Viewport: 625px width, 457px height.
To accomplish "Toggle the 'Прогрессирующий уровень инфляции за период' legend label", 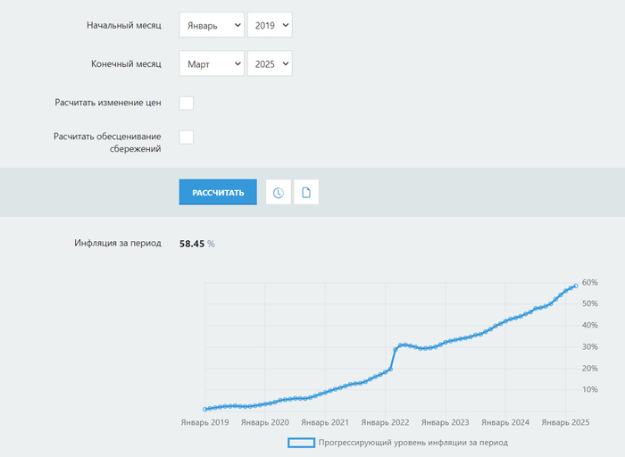I will [x=412, y=442].
